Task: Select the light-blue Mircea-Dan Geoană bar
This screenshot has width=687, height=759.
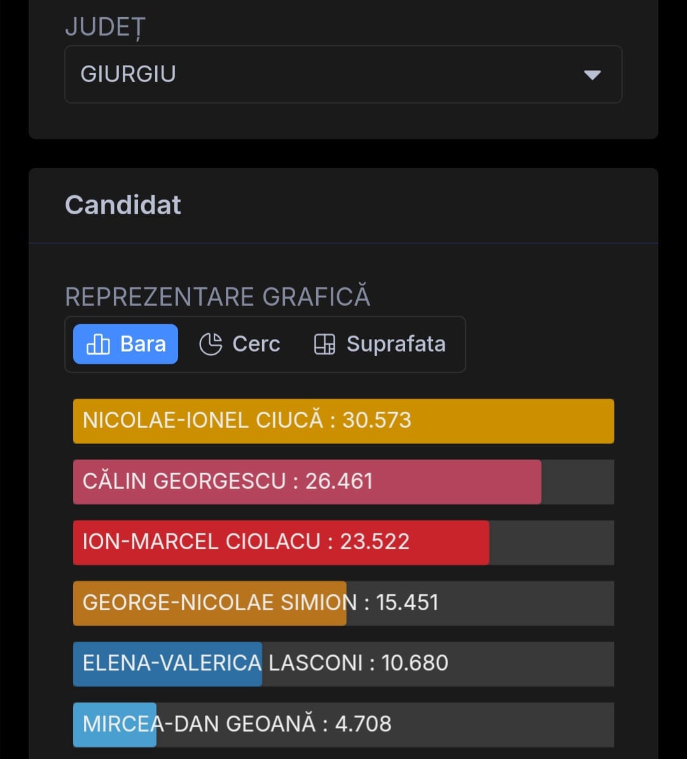Action: tap(114, 724)
